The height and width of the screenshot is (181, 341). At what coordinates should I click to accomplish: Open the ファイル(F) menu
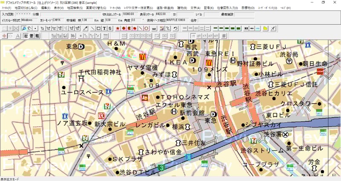click(x=6, y=8)
